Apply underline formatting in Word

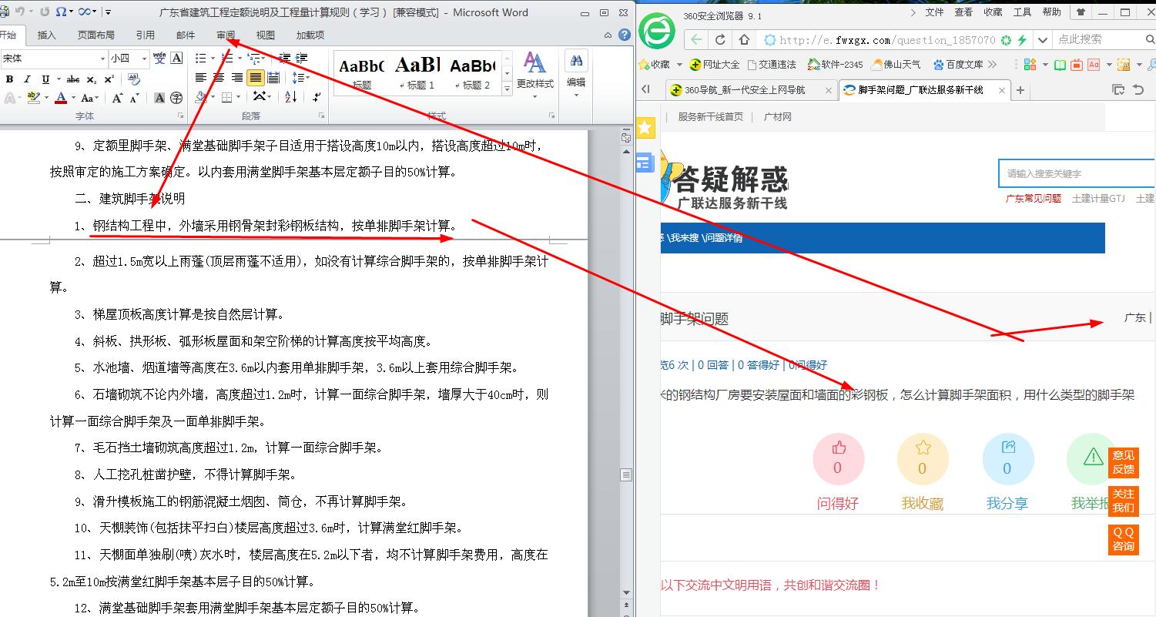pos(45,79)
